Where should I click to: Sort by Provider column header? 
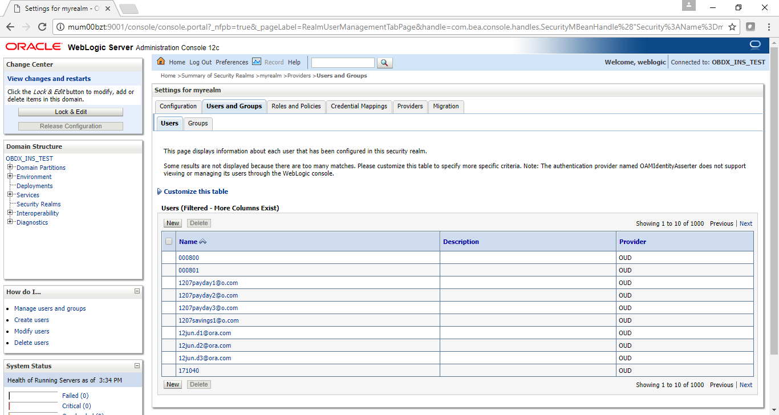point(633,242)
